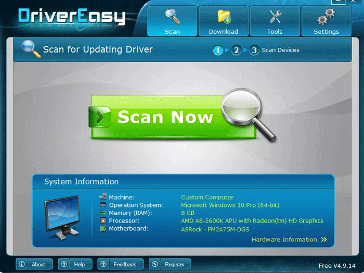This screenshot has width=364, height=273.
Task: Open the Tools tab label
Action: (x=275, y=32)
